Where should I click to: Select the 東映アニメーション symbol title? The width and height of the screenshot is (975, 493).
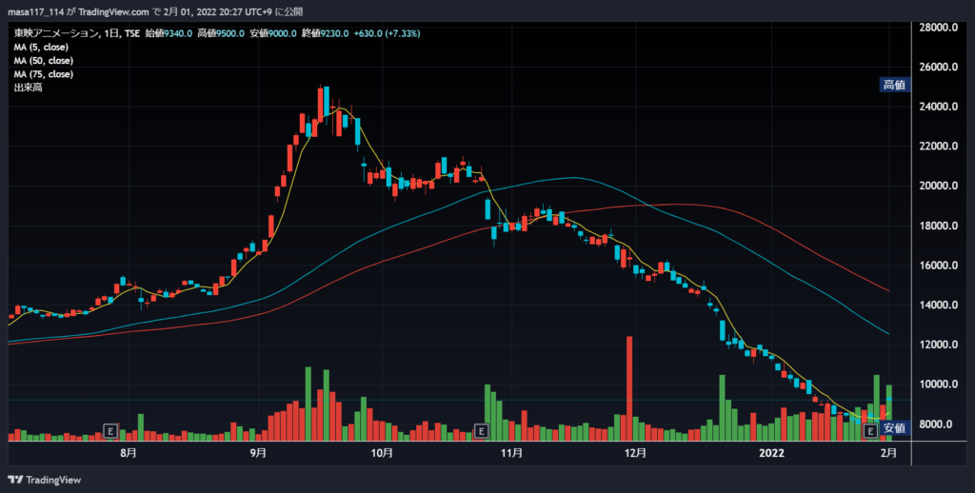click(56, 33)
